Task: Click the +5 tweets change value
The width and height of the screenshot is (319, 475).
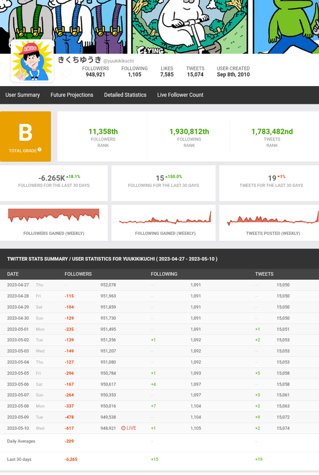Action: [x=258, y=373]
